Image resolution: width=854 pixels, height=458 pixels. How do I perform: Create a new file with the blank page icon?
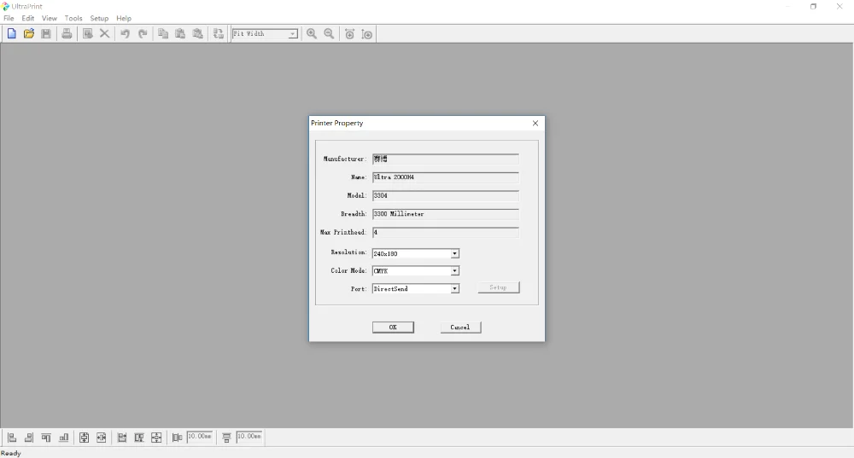(x=11, y=34)
